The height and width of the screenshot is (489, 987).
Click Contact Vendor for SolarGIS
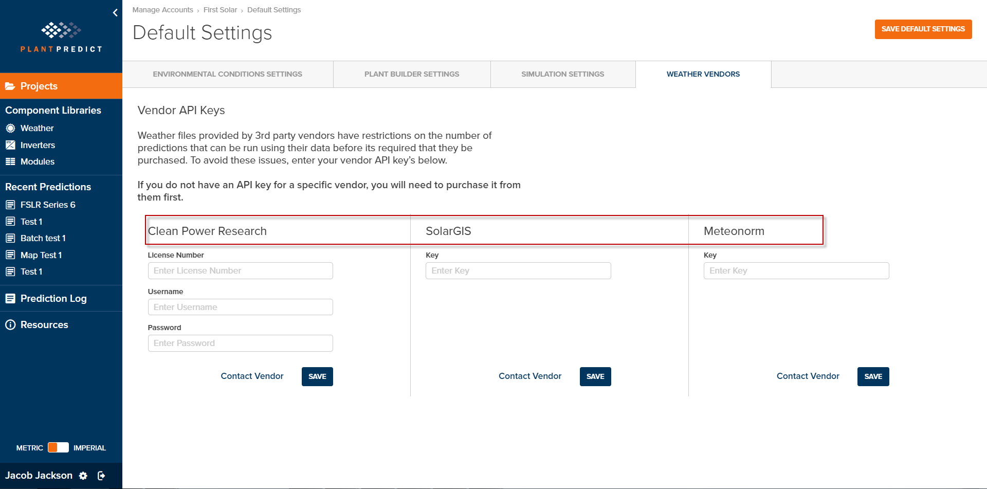coord(530,376)
